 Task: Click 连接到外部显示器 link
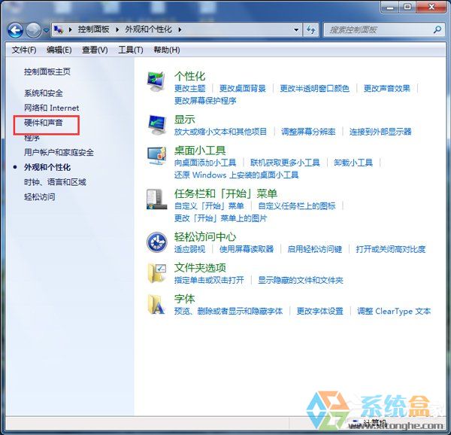pyautogui.click(x=380, y=132)
